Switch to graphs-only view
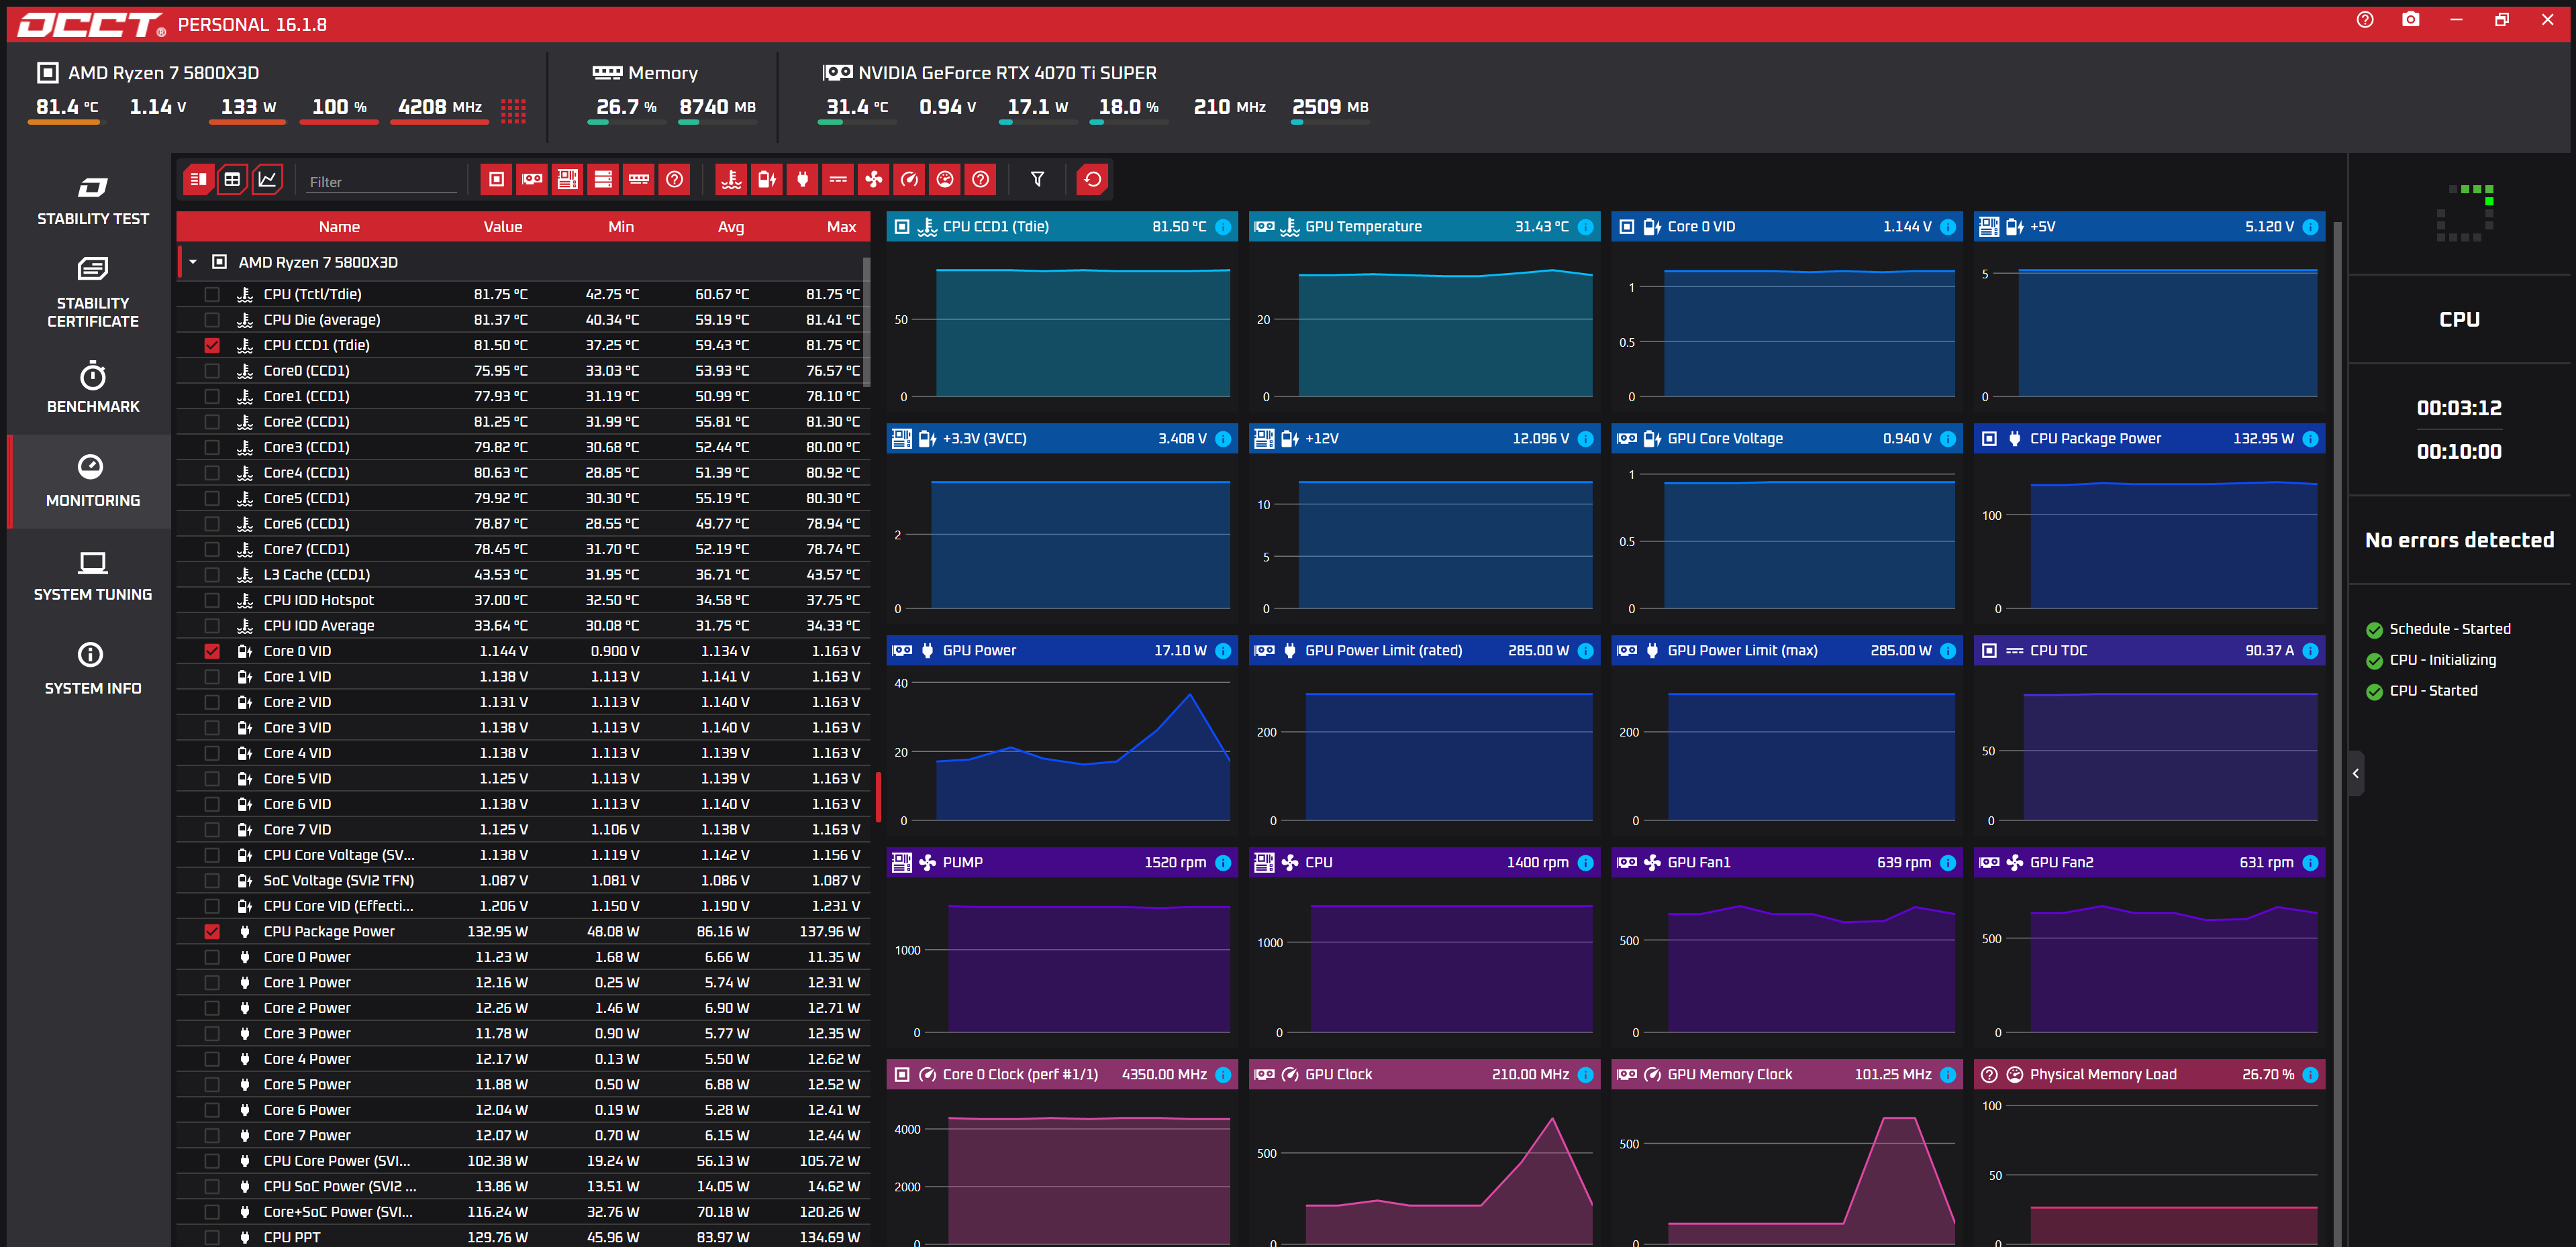 [x=267, y=180]
